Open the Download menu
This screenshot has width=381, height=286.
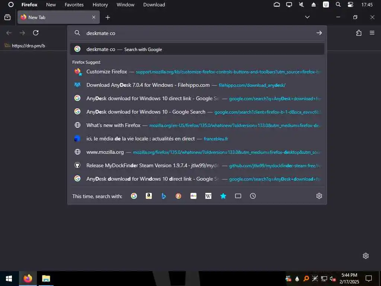(154, 4)
